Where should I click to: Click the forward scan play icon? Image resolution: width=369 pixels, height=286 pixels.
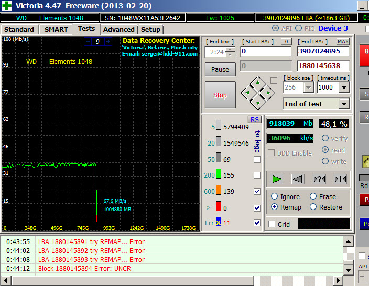(277, 179)
